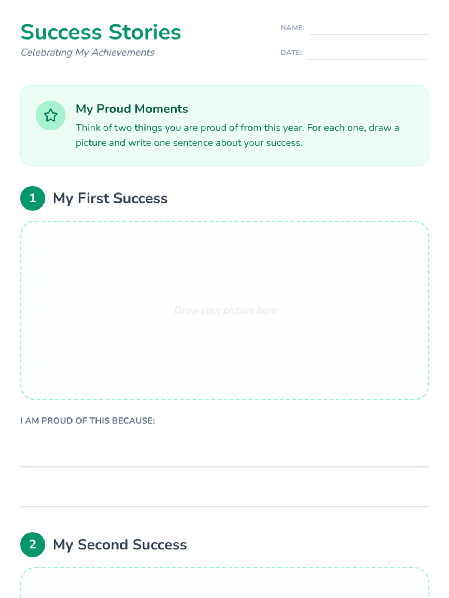Viewport: 449px width, 598px height.
Task: Click the star icon beside My Proud Moments
Action: click(51, 115)
